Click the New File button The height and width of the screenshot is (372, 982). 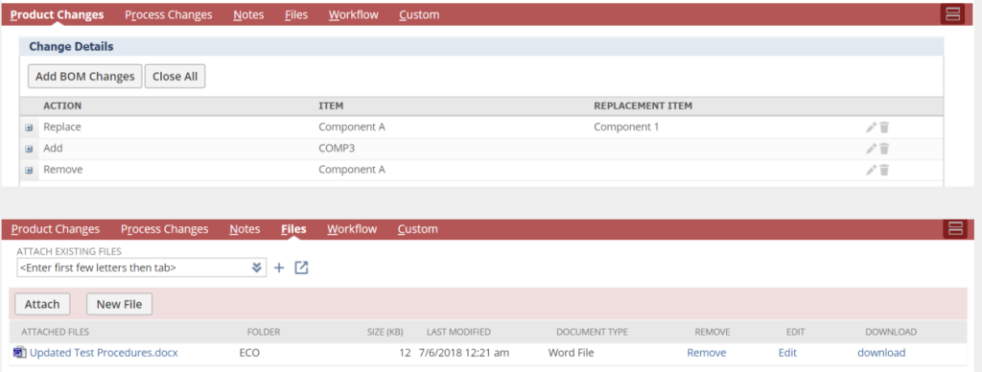tap(119, 304)
